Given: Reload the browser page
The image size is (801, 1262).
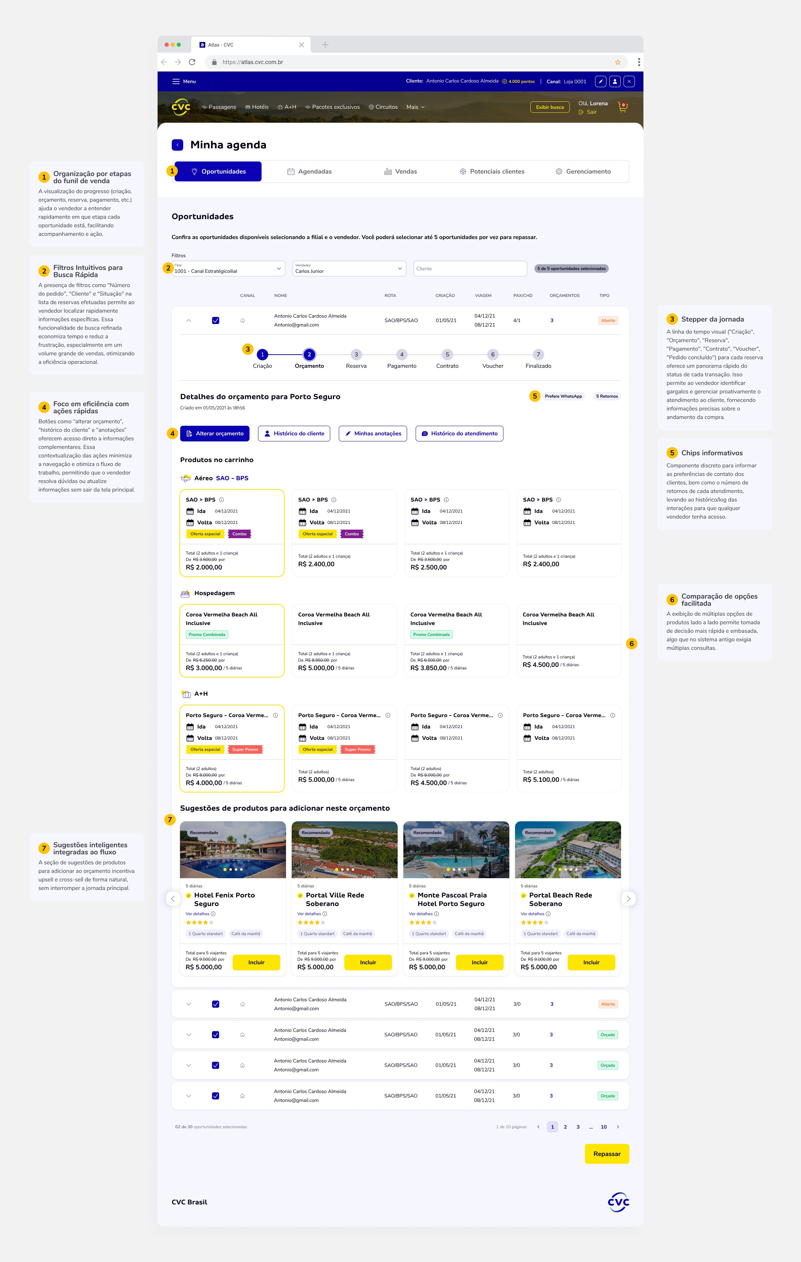Looking at the screenshot, I should 192,62.
